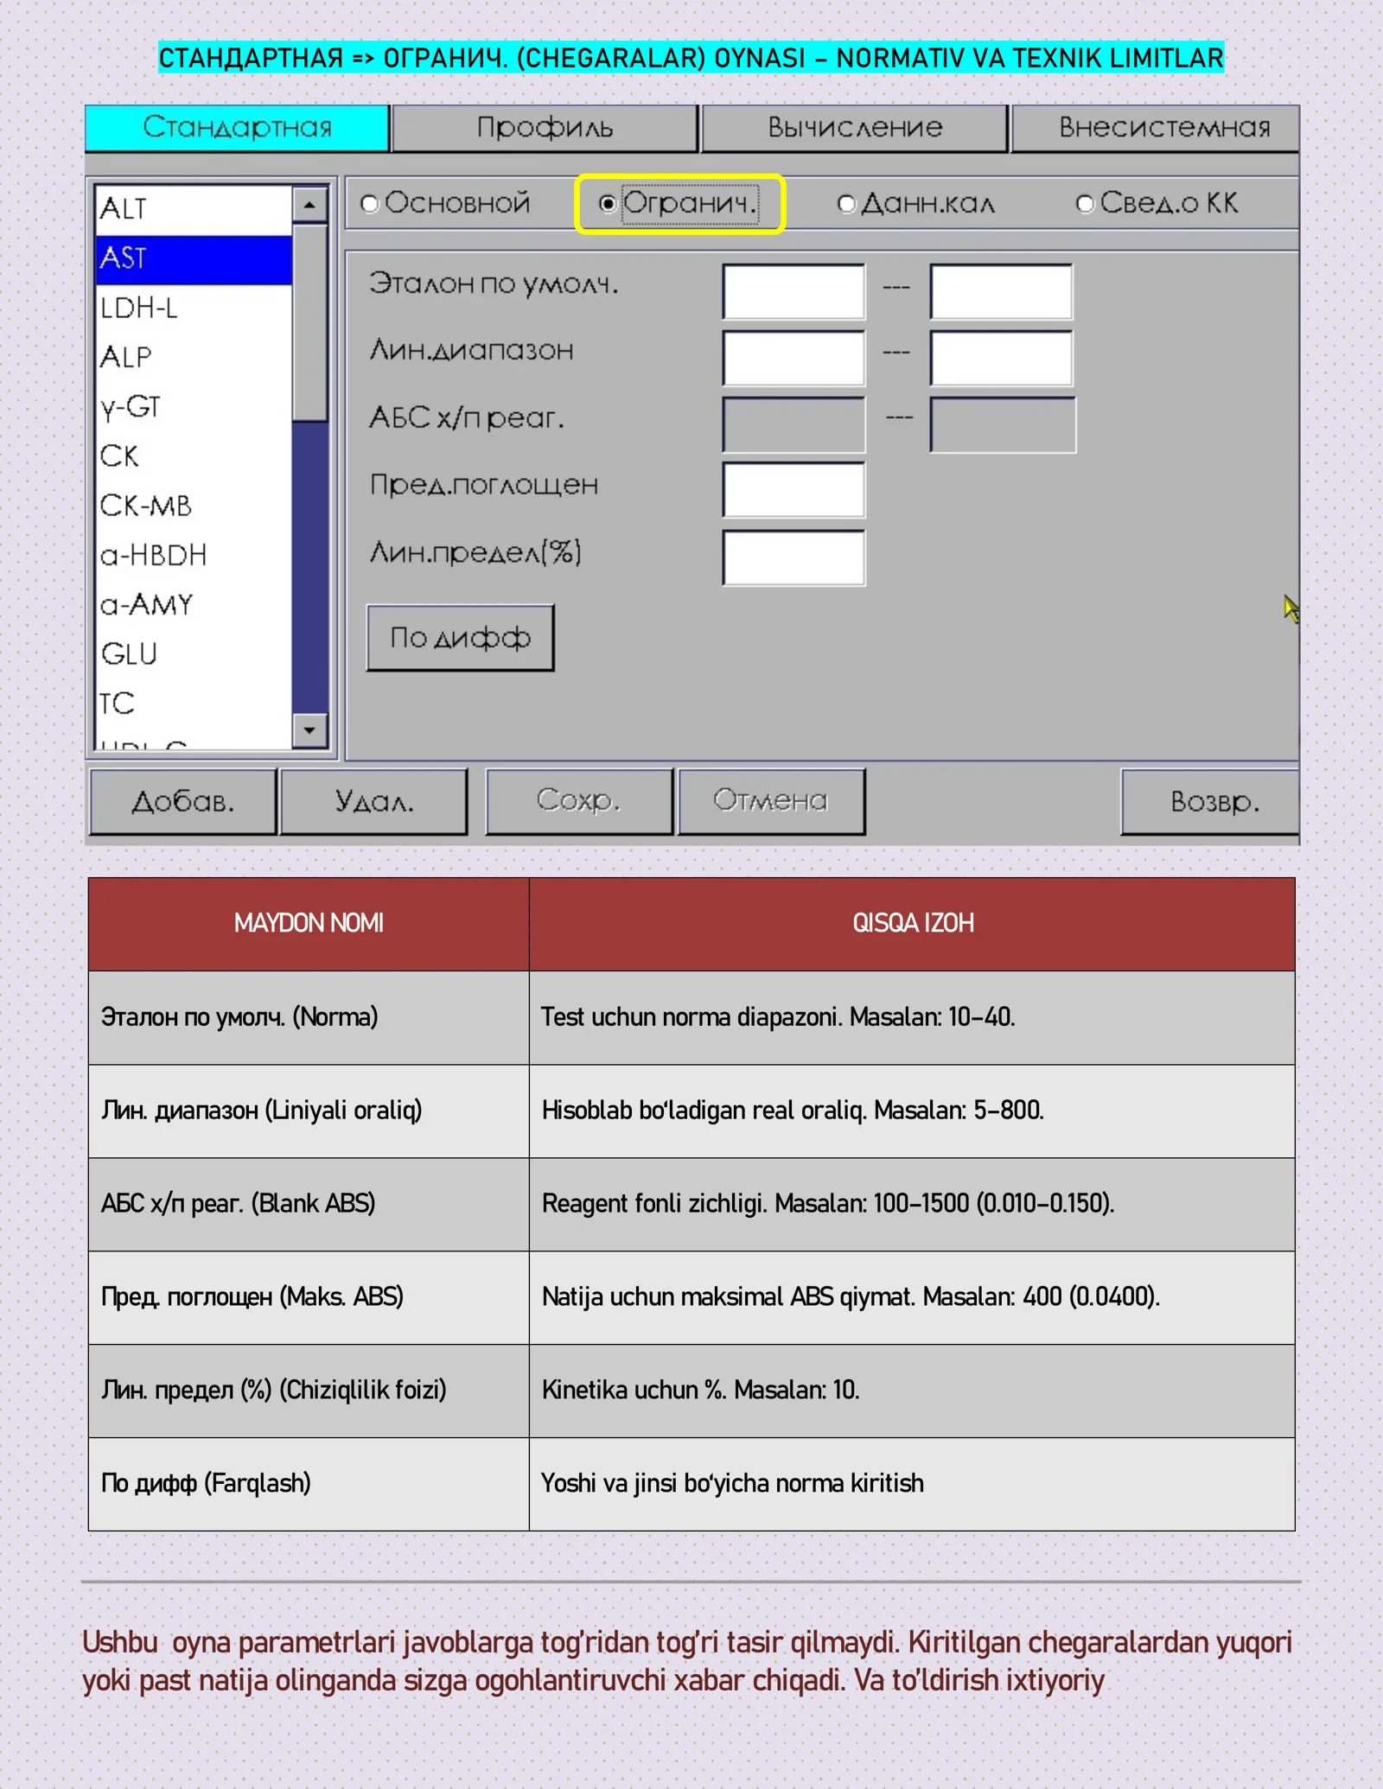Click the Удал. delete button
1383x1789 pixels.
point(373,801)
